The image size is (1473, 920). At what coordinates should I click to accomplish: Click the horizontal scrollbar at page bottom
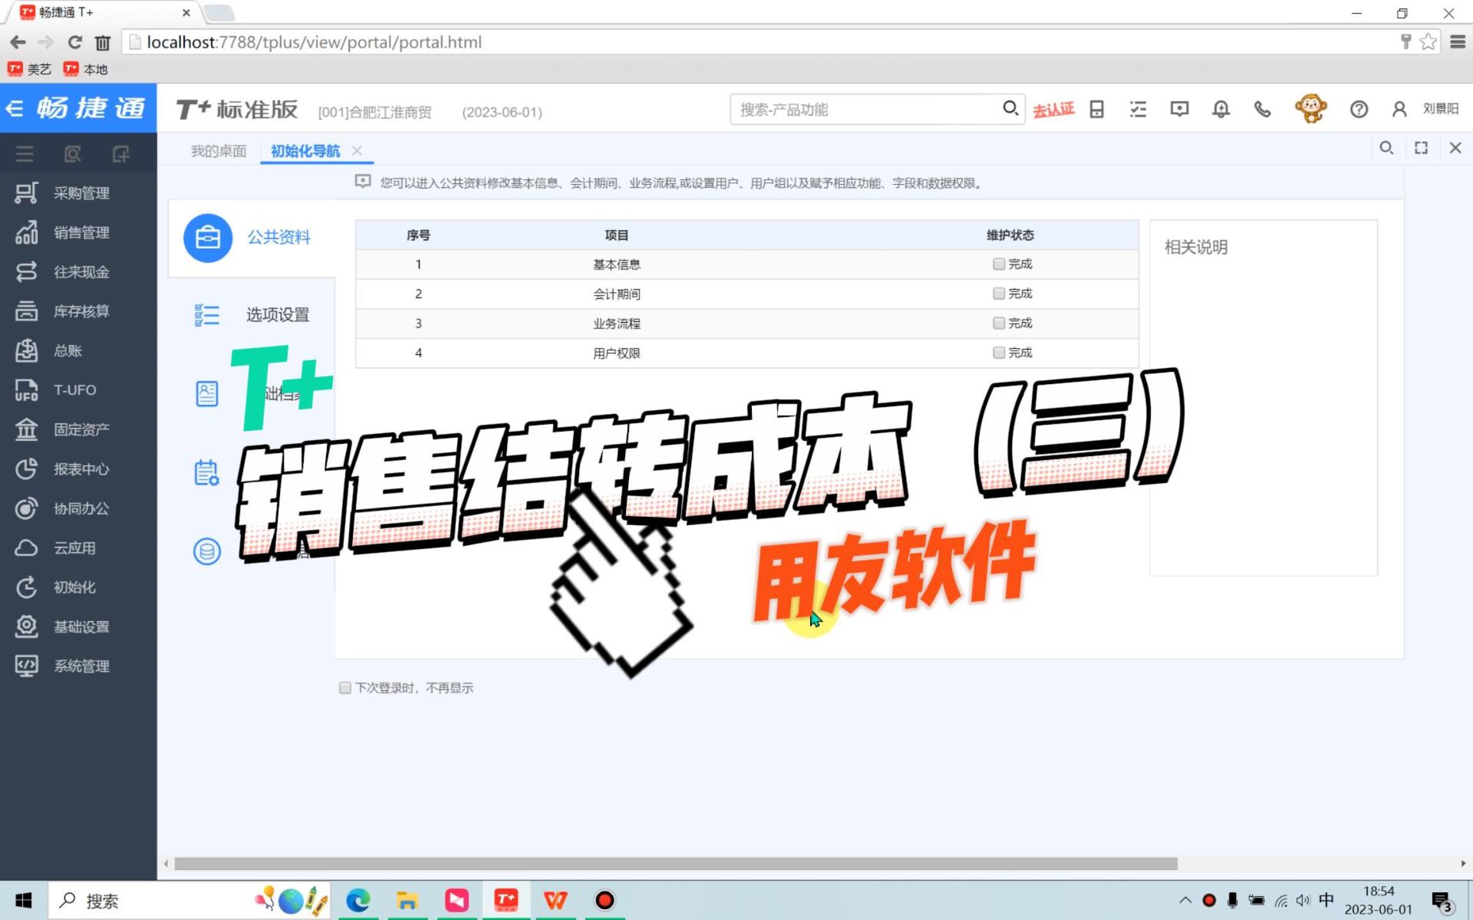pos(676,864)
